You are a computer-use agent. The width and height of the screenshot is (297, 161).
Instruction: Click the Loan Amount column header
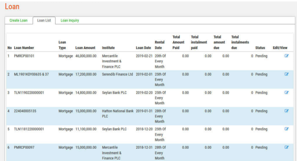[85, 48]
